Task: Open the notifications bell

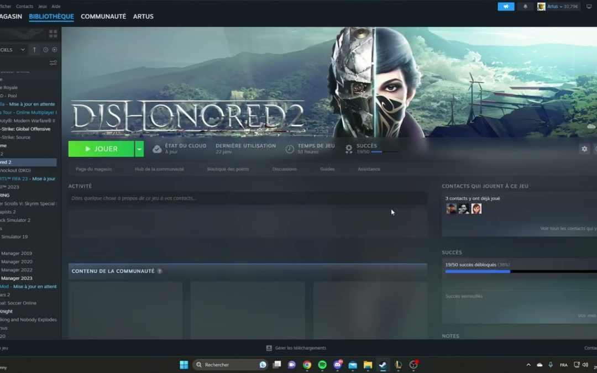Action: (525, 7)
